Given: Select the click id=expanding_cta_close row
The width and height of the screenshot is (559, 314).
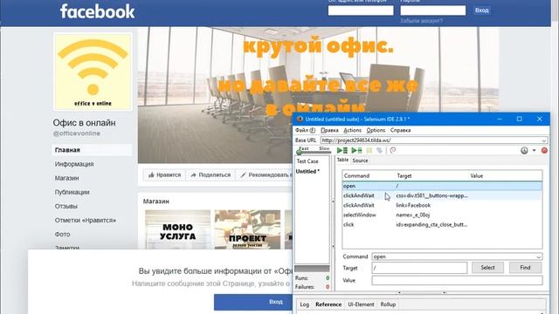Looking at the screenshot, I should pos(442,225).
